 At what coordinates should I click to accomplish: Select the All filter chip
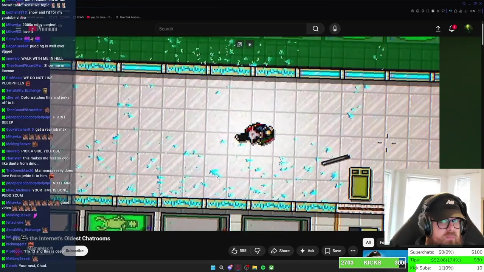368,243
